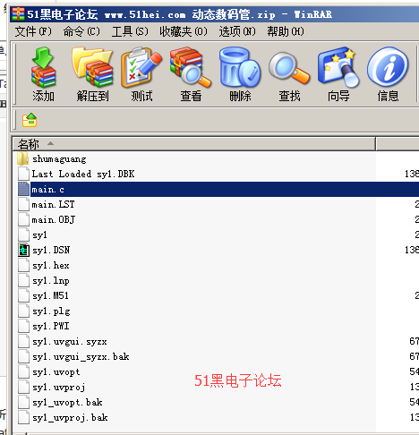Select the sy1.uvopt file name
419x435 pixels.
coord(56,372)
